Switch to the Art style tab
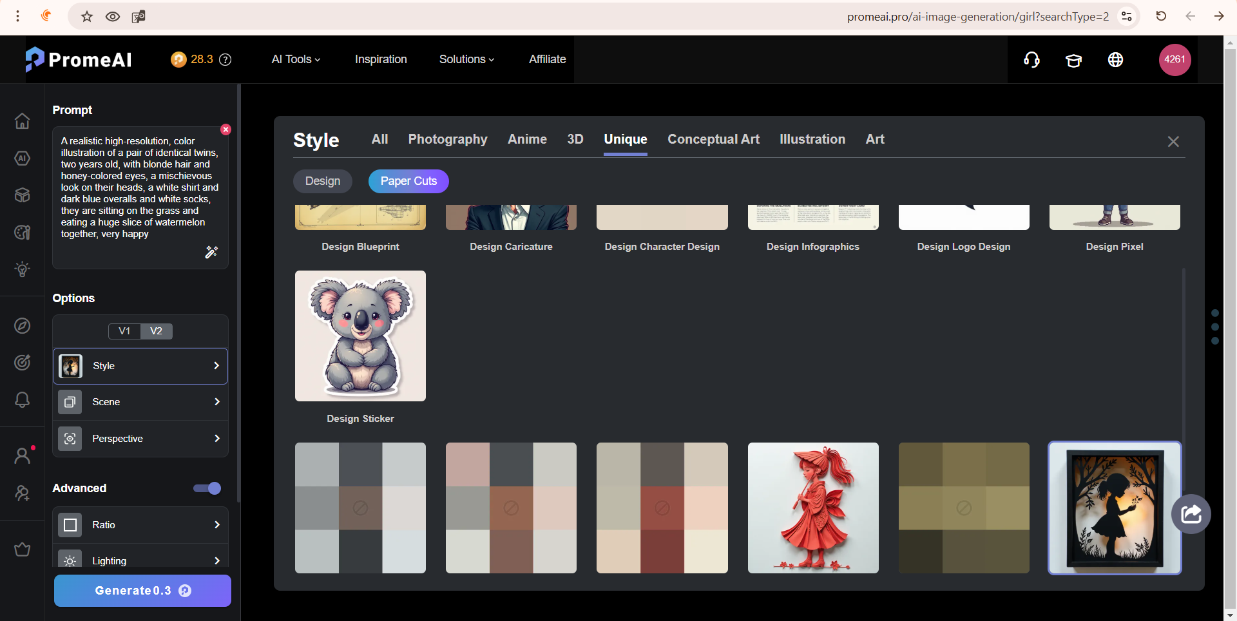 [x=875, y=139]
